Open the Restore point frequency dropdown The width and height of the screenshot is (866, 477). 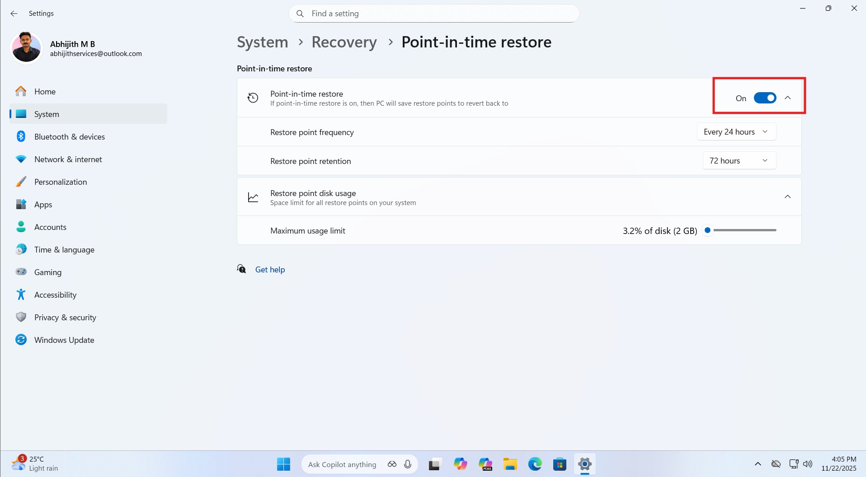[736, 131]
